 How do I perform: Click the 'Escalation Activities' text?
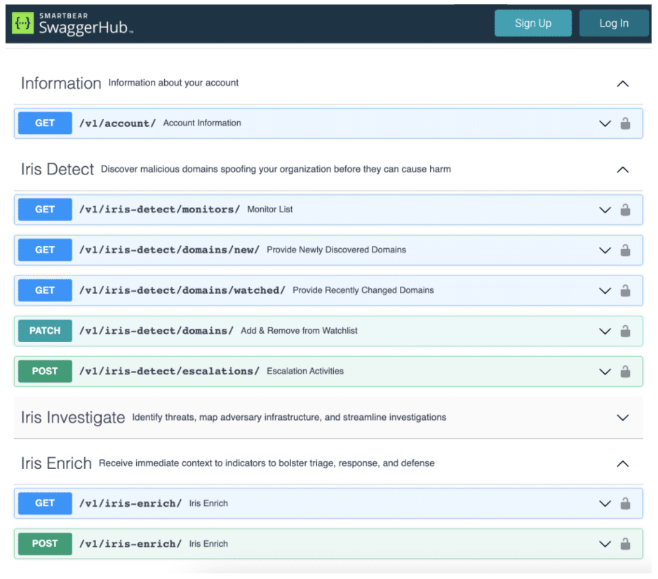[x=305, y=371]
